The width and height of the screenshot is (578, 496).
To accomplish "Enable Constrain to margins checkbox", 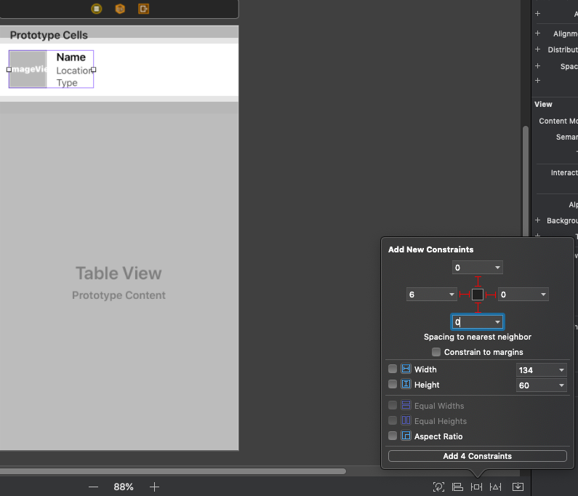I will [x=436, y=352].
